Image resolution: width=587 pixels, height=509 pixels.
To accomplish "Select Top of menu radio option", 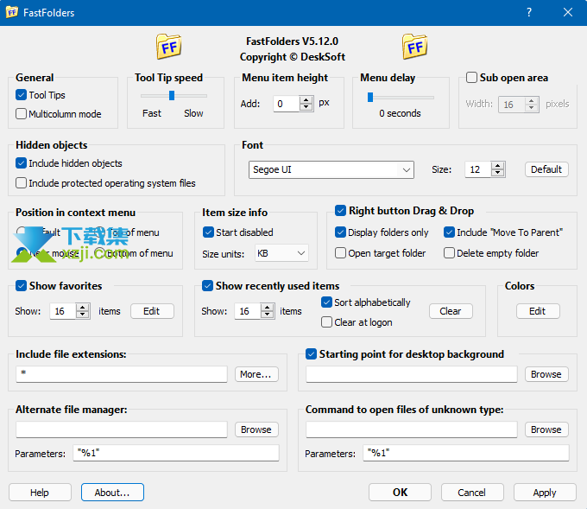I will (101, 232).
